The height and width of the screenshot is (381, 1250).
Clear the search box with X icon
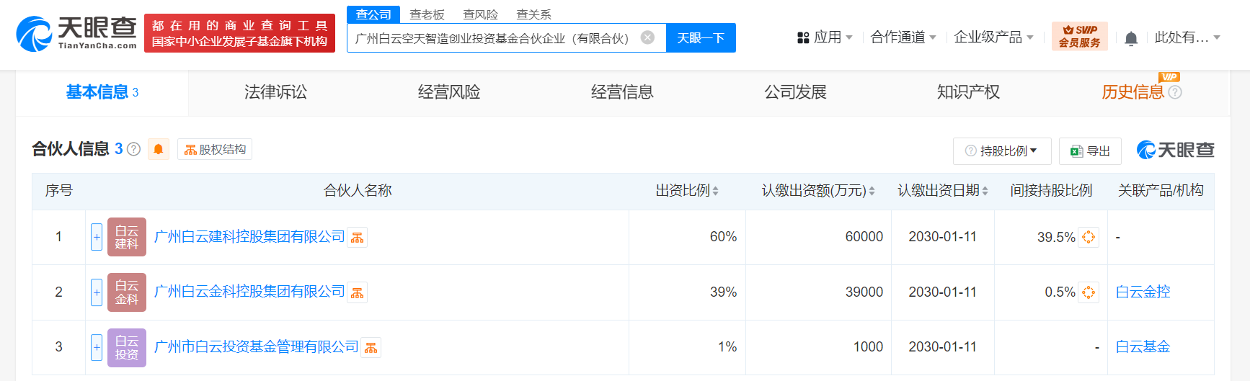[647, 37]
